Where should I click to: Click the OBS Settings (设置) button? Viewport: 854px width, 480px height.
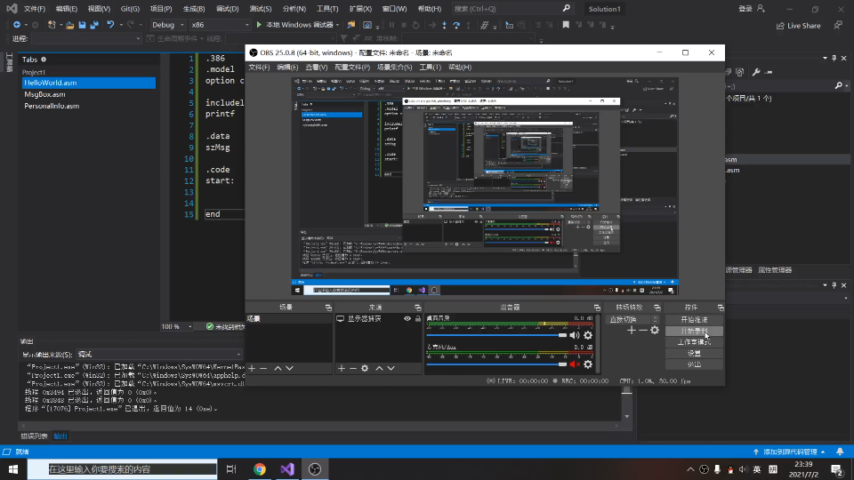coord(694,353)
